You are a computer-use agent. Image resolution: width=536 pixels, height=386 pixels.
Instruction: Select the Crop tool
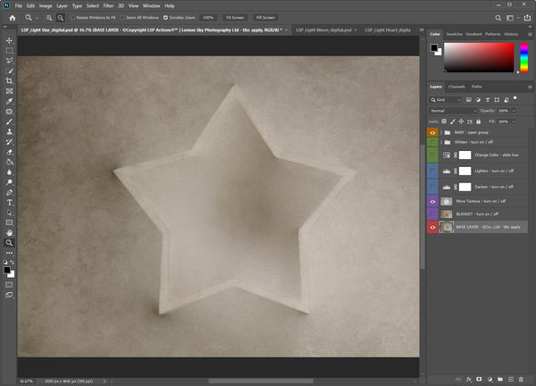(10, 80)
